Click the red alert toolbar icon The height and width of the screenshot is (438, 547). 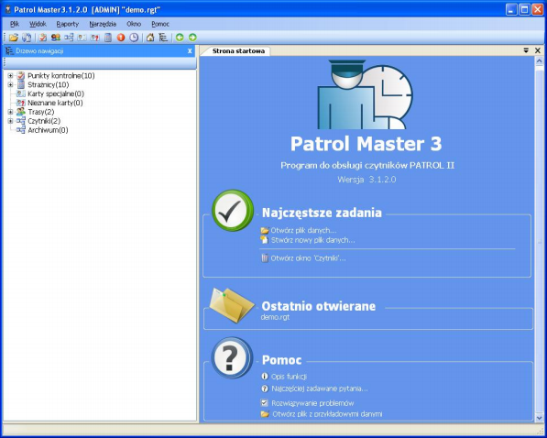pos(121,38)
